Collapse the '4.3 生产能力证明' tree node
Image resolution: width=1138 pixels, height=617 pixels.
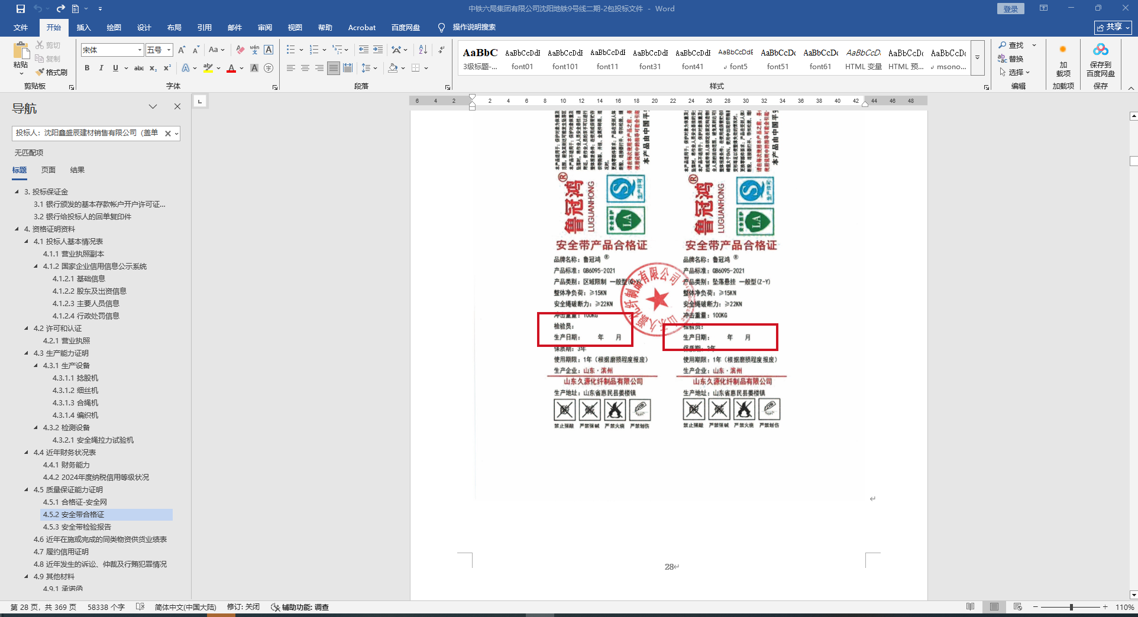pyautogui.click(x=27, y=353)
